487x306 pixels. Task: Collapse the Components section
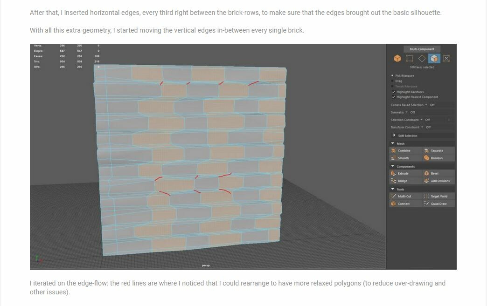[x=393, y=166]
